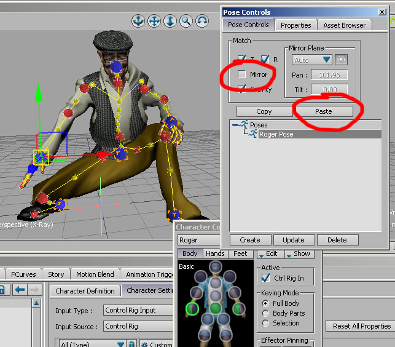Screen dimensions: 395x347
Task: Click the Roll curved-arrow viewport icon
Action: [x=202, y=21]
